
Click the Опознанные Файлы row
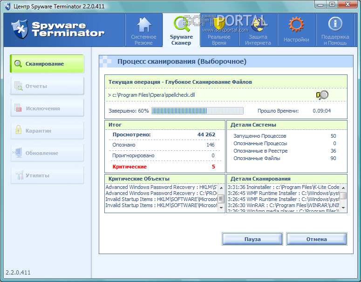(285, 158)
